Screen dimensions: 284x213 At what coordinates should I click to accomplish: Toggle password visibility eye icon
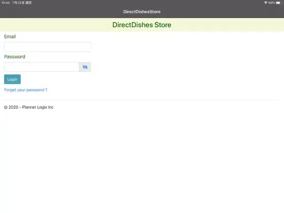(x=85, y=67)
